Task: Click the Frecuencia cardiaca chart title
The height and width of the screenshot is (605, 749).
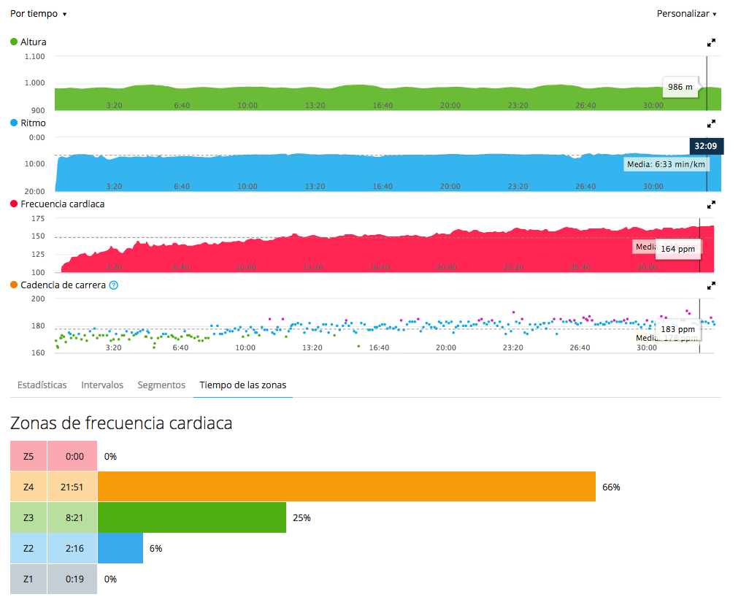Action: click(63, 204)
